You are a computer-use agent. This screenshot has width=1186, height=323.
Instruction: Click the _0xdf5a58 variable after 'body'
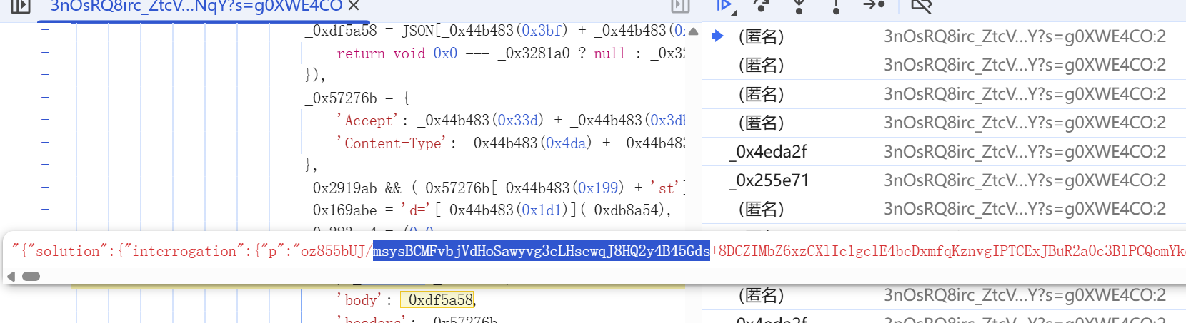[x=437, y=300]
